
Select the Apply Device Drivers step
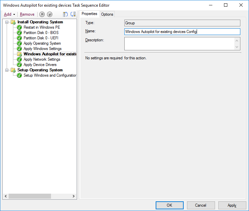40,65
